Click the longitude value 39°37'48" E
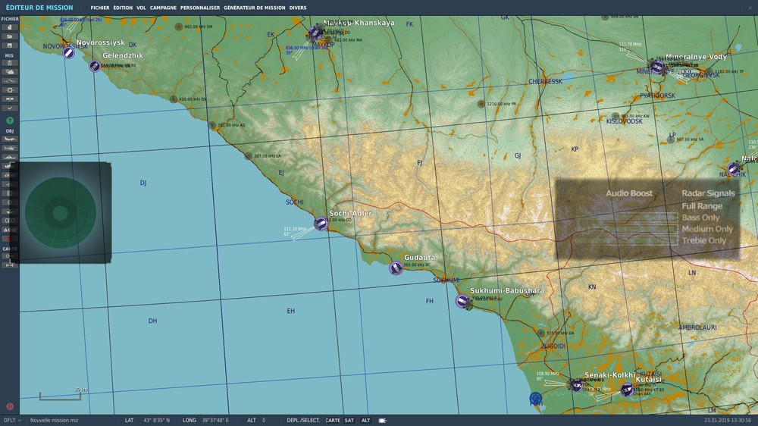The height and width of the screenshot is (426, 758). tap(214, 420)
